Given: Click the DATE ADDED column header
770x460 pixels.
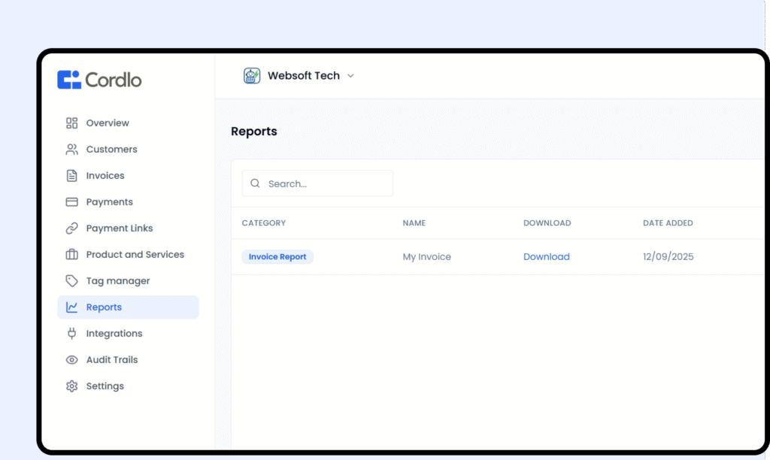Looking at the screenshot, I should (x=668, y=223).
